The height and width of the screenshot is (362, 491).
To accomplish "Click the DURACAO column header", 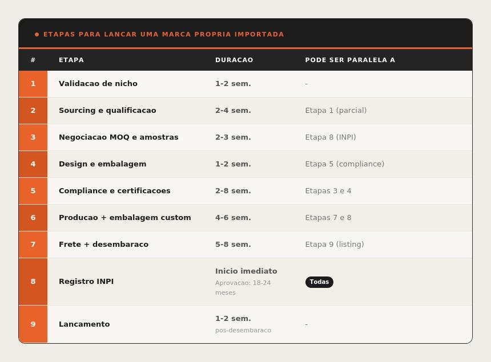I will pyautogui.click(x=234, y=60).
